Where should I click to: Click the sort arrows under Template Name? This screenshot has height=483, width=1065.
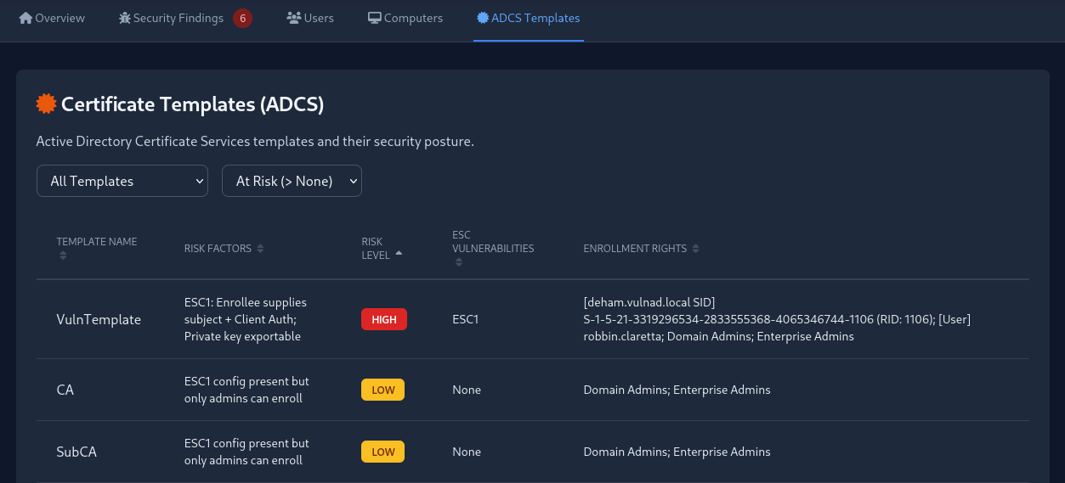[x=62, y=256]
